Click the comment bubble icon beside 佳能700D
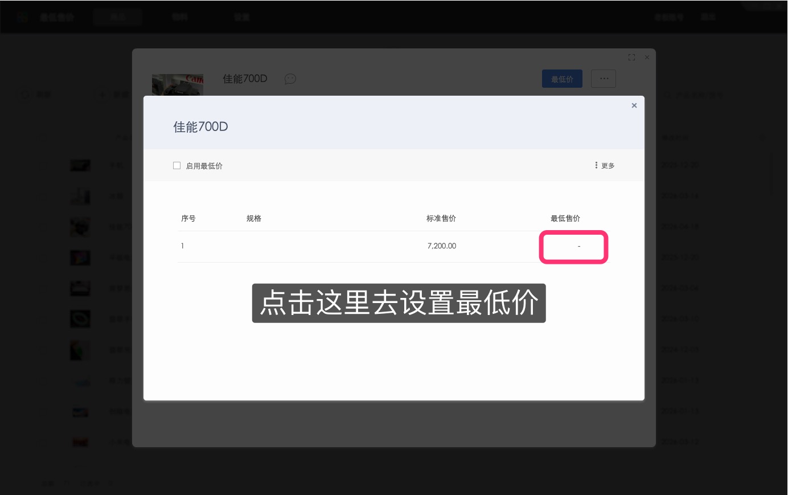This screenshot has width=788, height=495. pyautogui.click(x=290, y=79)
